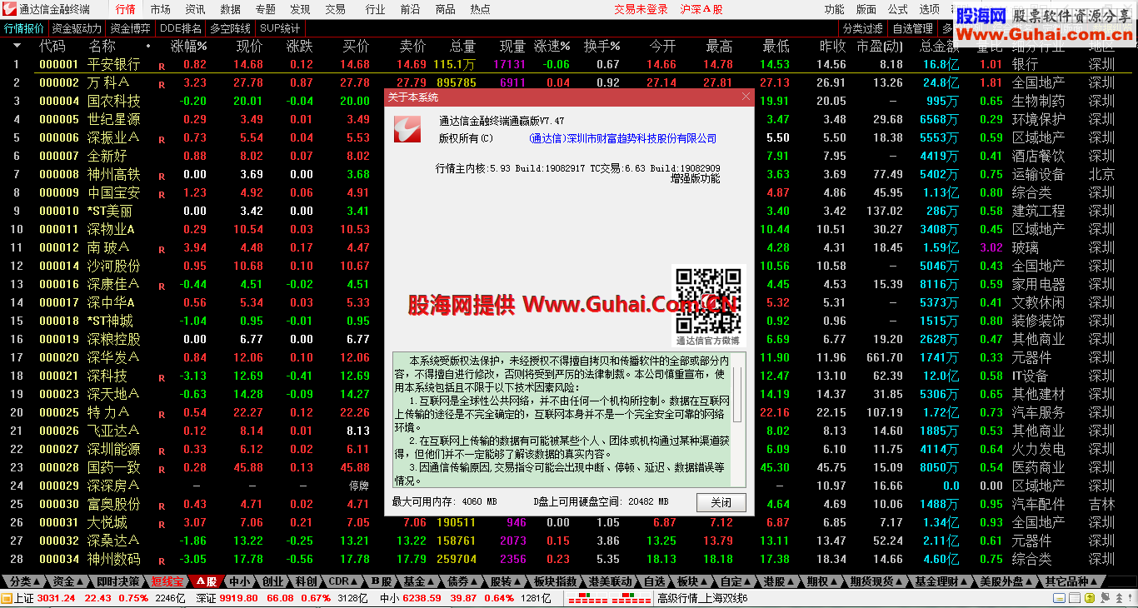Open the 行情 top menu
The image size is (1138, 608).
point(126,9)
